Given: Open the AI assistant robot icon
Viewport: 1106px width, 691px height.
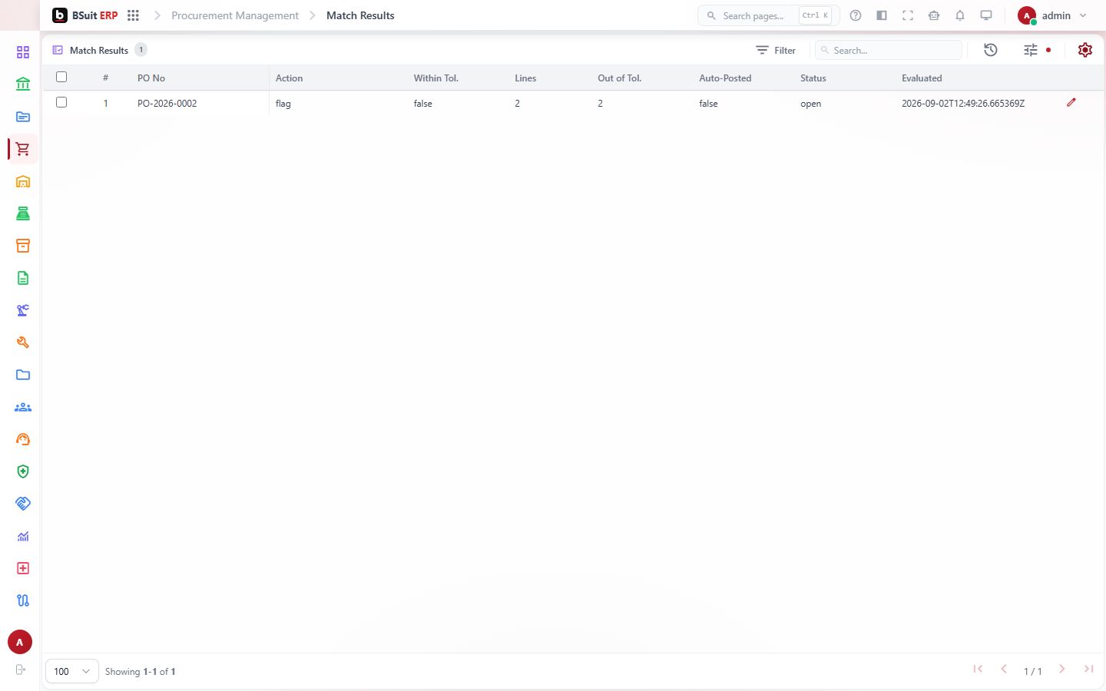Looking at the screenshot, I should pyautogui.click(x=934, y=15).
